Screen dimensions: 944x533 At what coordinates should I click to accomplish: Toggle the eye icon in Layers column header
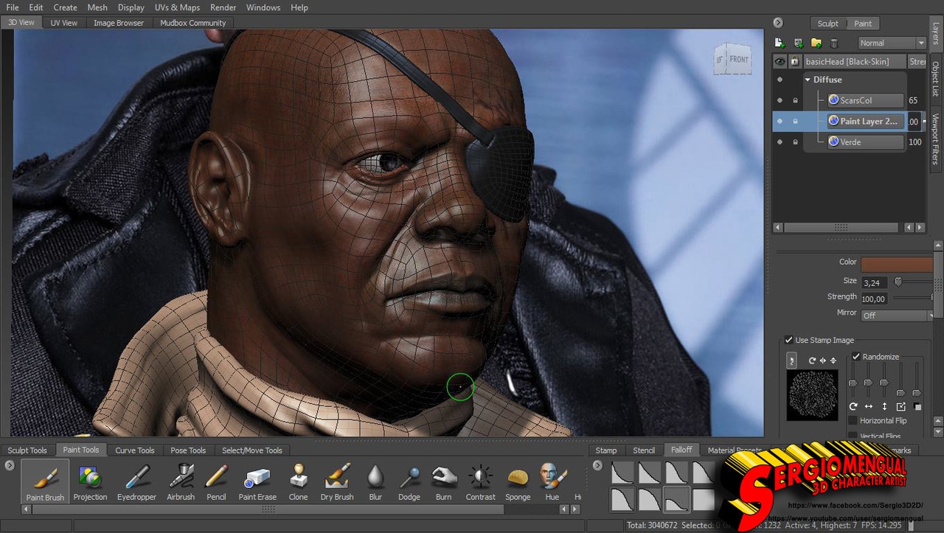pos(780,61)
